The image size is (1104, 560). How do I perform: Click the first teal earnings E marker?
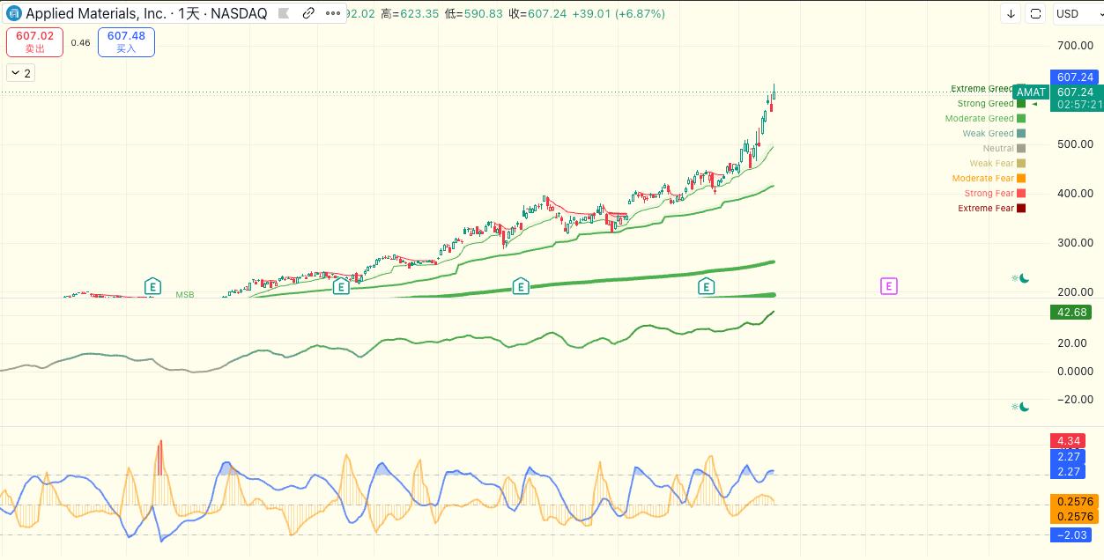[x=152, y=286]
